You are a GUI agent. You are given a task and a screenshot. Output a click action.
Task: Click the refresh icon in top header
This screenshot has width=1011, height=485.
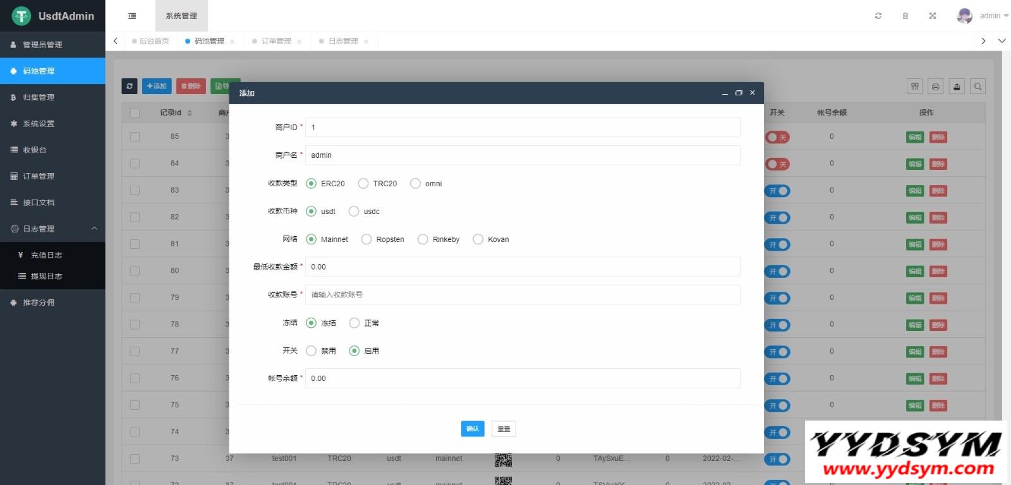[x=878, y=16]
